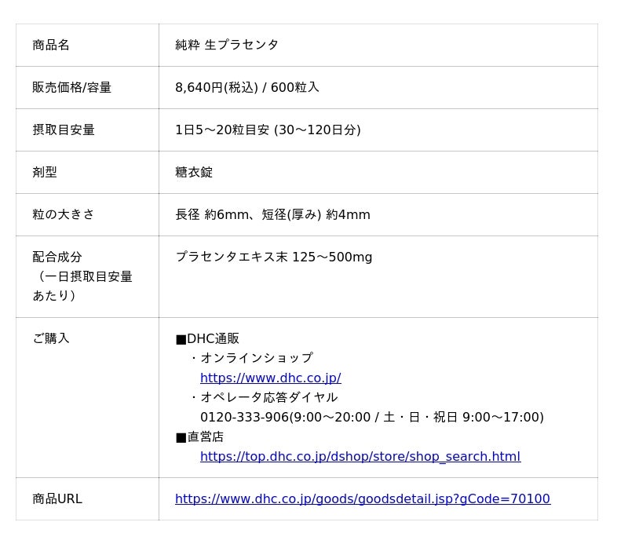Click the 商品名 label cell
Image resolution: width=628 pixels, height=544 pixels.
tap(51, 45)
